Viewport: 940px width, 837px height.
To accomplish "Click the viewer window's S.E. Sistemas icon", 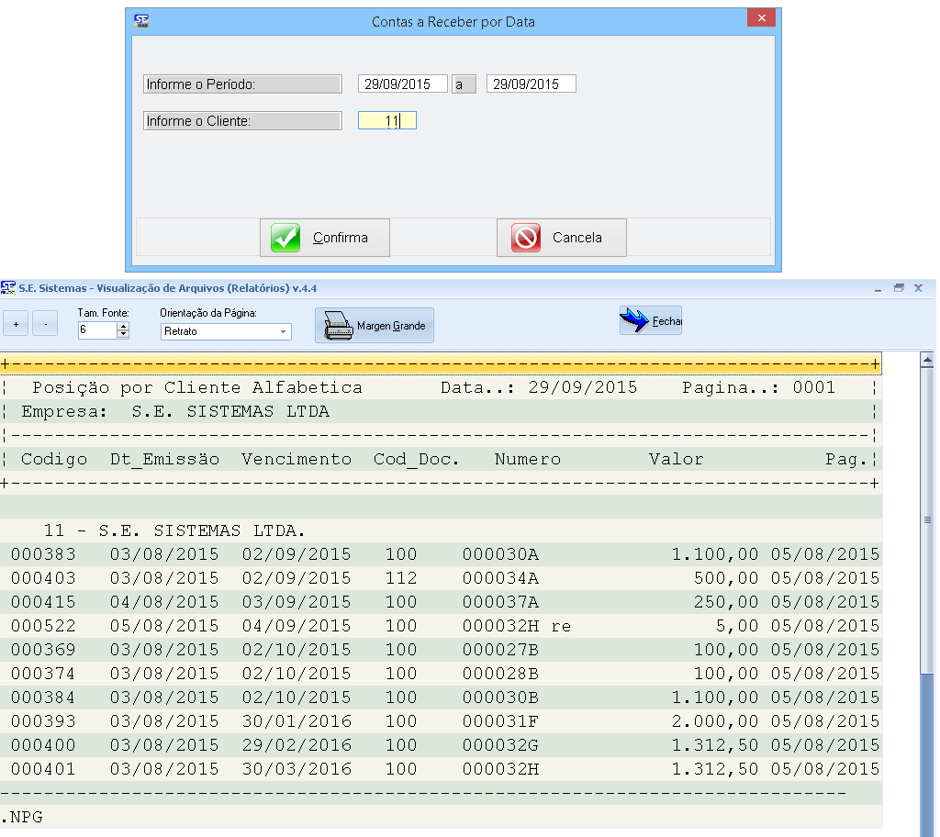I will tap(8, 287).
